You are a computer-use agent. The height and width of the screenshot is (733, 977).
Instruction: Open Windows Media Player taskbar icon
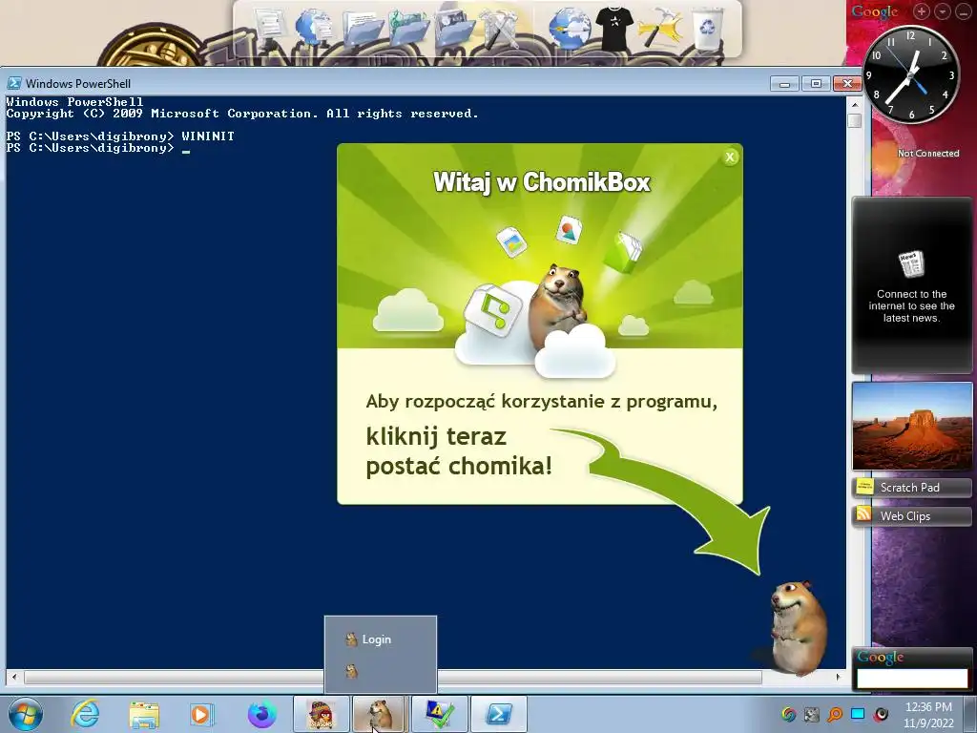pos(201,714)
